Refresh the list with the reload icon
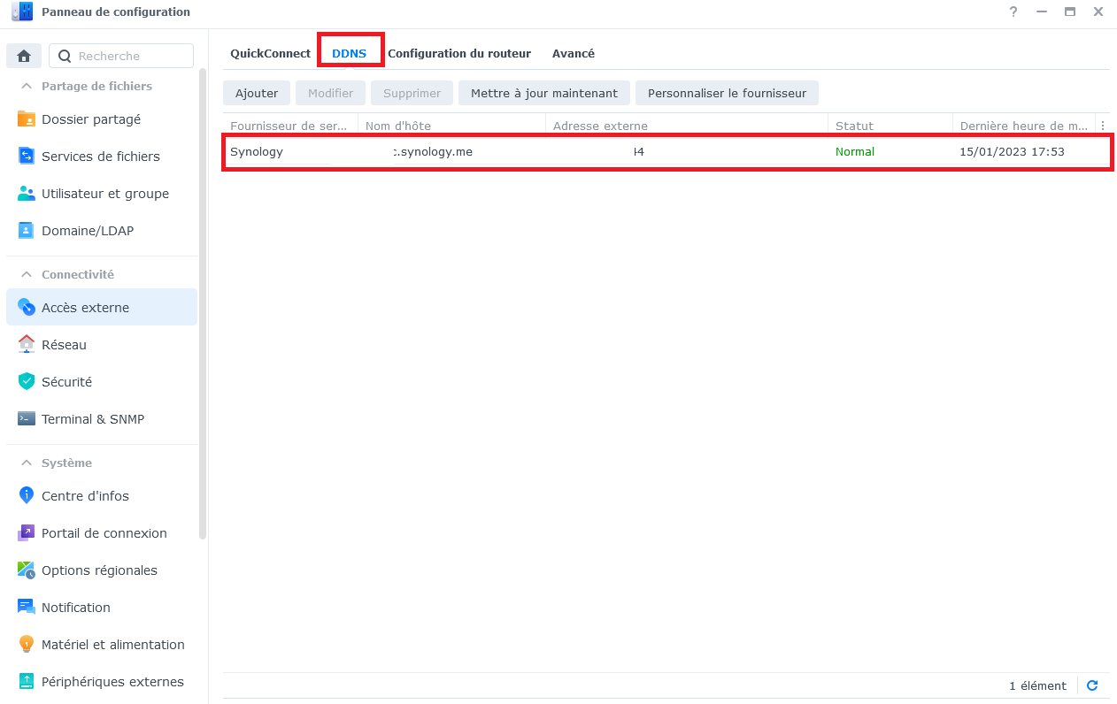 (1092, 685)
